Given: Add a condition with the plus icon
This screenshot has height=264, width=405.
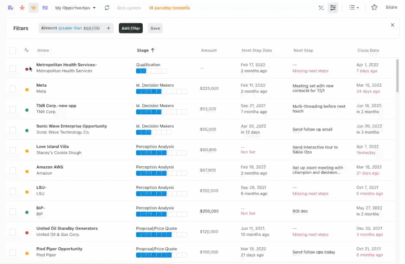Looking at the screenshot, I should pos(108,28).
